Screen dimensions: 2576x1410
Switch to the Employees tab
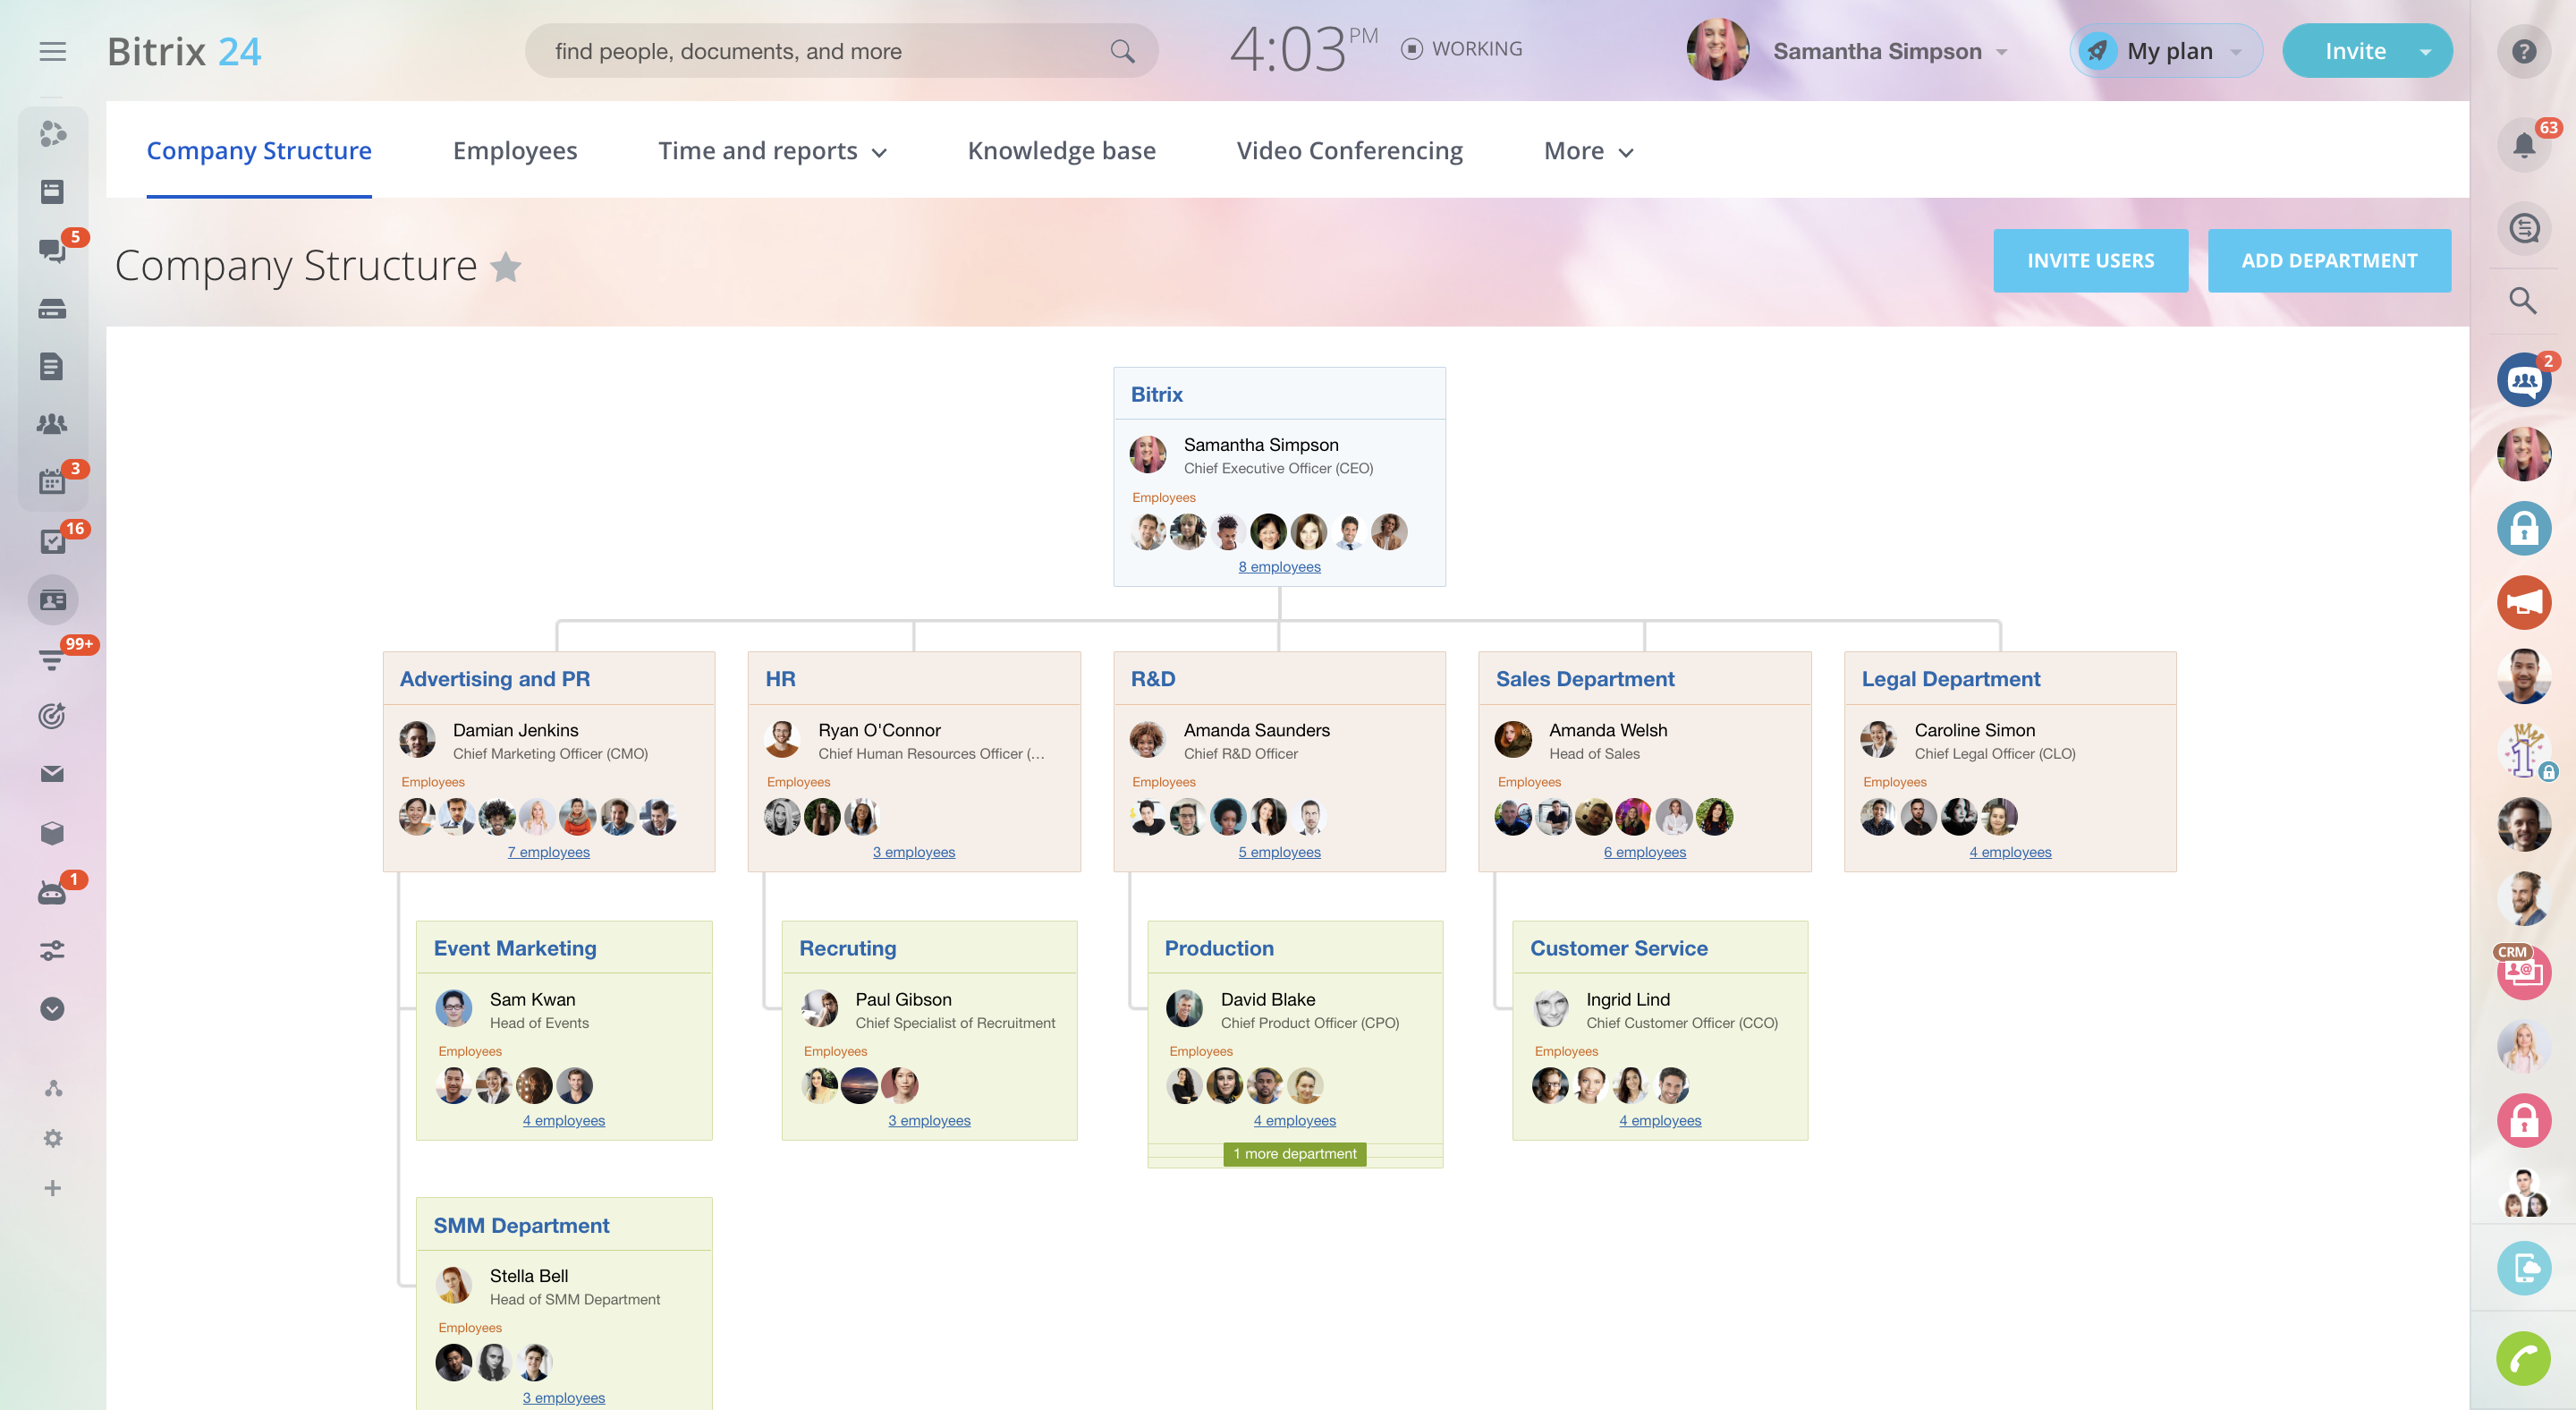pos(514,151)
